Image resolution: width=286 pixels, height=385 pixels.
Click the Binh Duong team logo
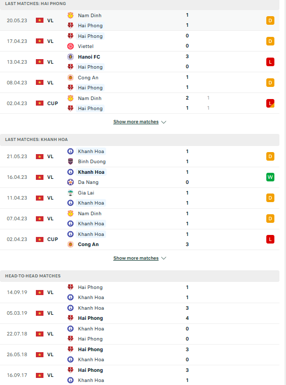pos(70,161)
